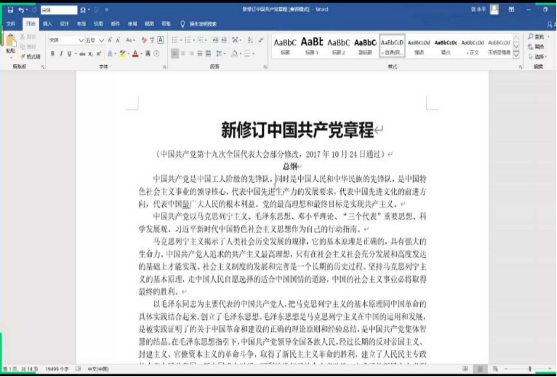Click the font color red swatch button
Image resolution: width=557 pixels, height=377 pixels.
[136, 54]
